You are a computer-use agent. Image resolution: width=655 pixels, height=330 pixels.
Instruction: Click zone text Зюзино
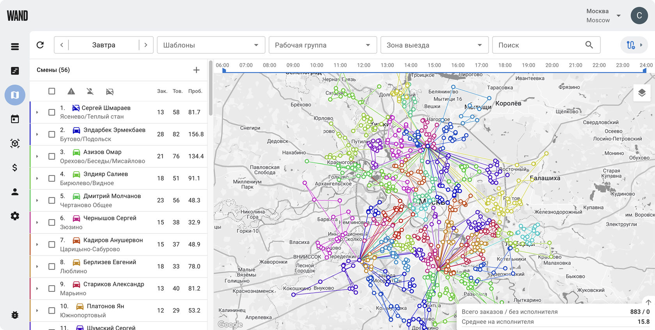click(x=71, y=227)
